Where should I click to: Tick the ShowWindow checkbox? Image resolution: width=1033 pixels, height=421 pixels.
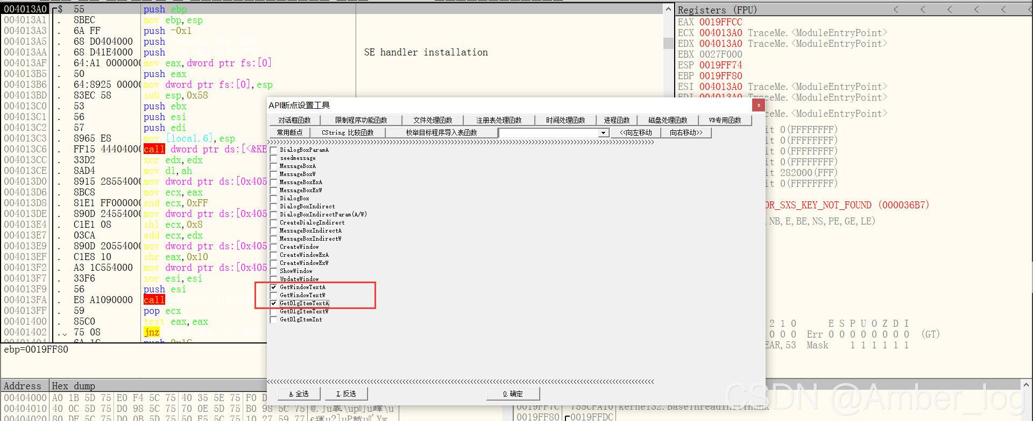pyautogui.click(x=274, y=271)
